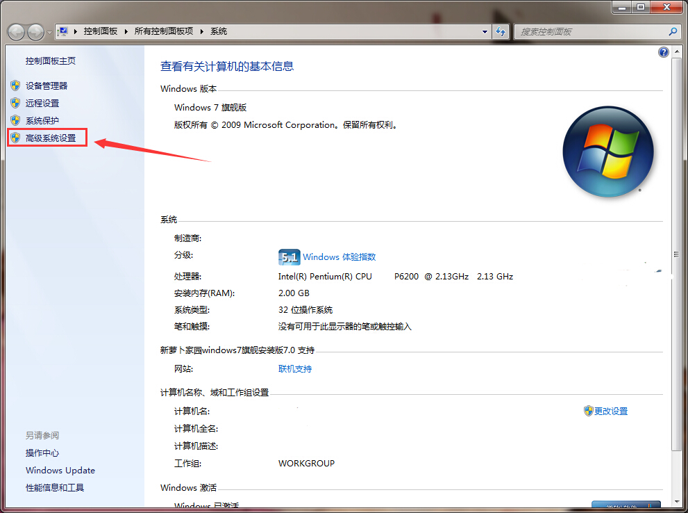Open Windows Update from the lower sidebar

[x=60, y=471]
